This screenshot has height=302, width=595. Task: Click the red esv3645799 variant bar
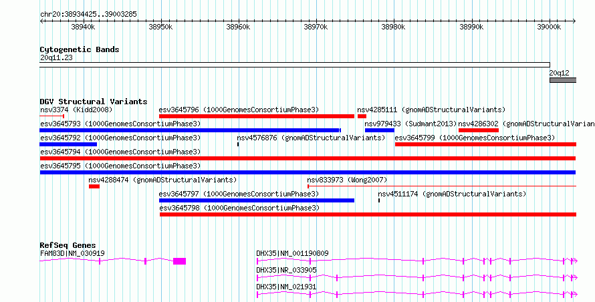click(486, 144)
